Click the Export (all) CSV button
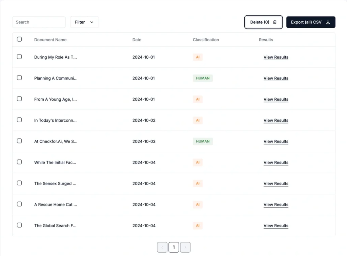 pos(310,22)
